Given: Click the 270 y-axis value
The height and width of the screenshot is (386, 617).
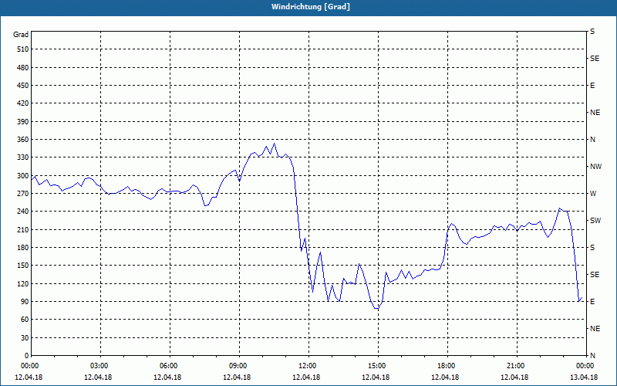Looking at the screenshot, I should coord(23,194).
